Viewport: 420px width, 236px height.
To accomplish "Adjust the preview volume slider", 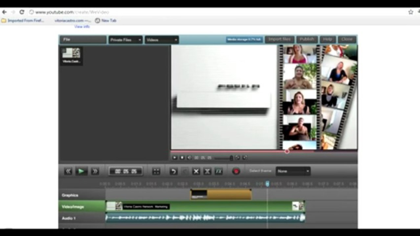I will point(224,158).
